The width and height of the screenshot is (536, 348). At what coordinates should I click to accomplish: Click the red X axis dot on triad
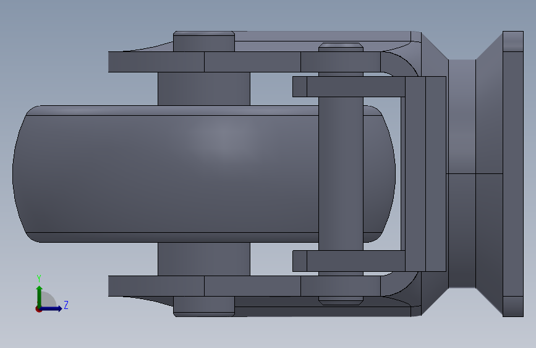pos(38,309)
